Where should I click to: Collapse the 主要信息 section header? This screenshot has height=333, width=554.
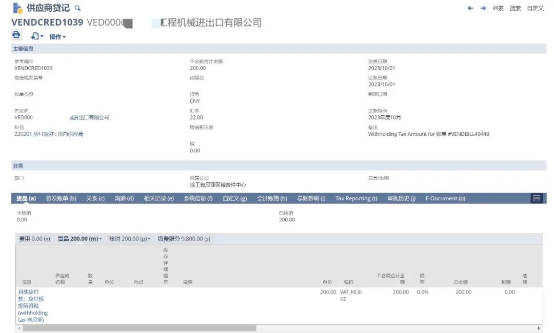pyautogui.click(x=279, y=49)
